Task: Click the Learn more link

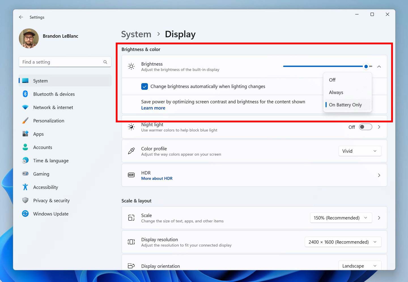Action: pos(153,108)
